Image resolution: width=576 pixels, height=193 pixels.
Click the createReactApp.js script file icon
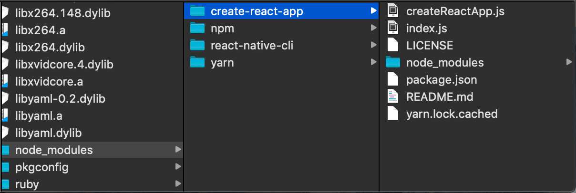(x=392, y=11)
